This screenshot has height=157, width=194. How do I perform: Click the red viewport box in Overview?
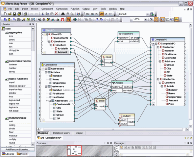(74, 150)
